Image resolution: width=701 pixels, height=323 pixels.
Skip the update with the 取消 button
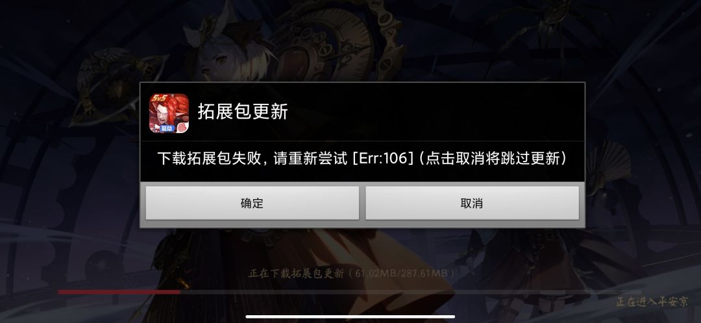click(472, 203)
